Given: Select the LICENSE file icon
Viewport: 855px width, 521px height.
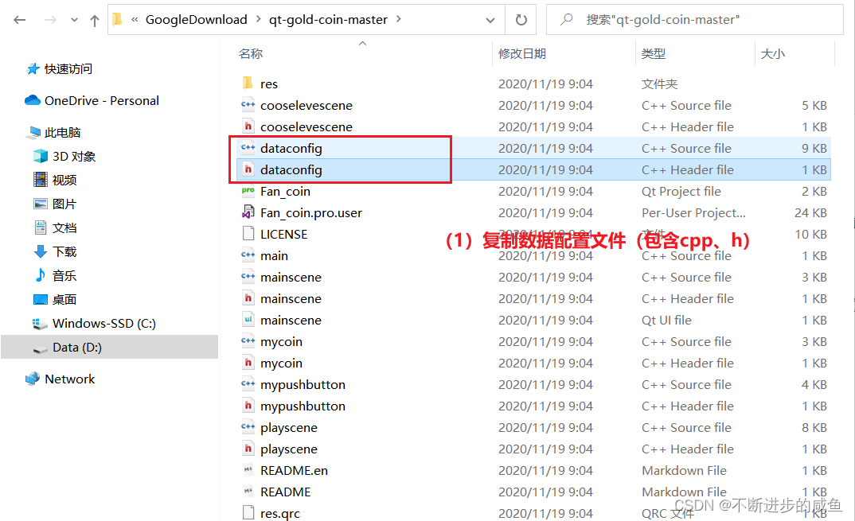Looking at the screenshot, I should pyautogui.click(x=248, y=233).
